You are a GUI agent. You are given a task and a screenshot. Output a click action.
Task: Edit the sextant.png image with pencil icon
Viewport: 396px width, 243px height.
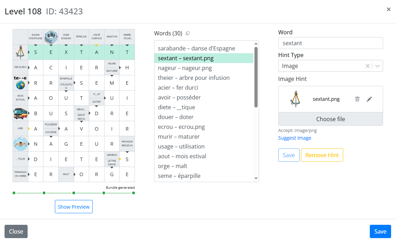click(369, 99)
